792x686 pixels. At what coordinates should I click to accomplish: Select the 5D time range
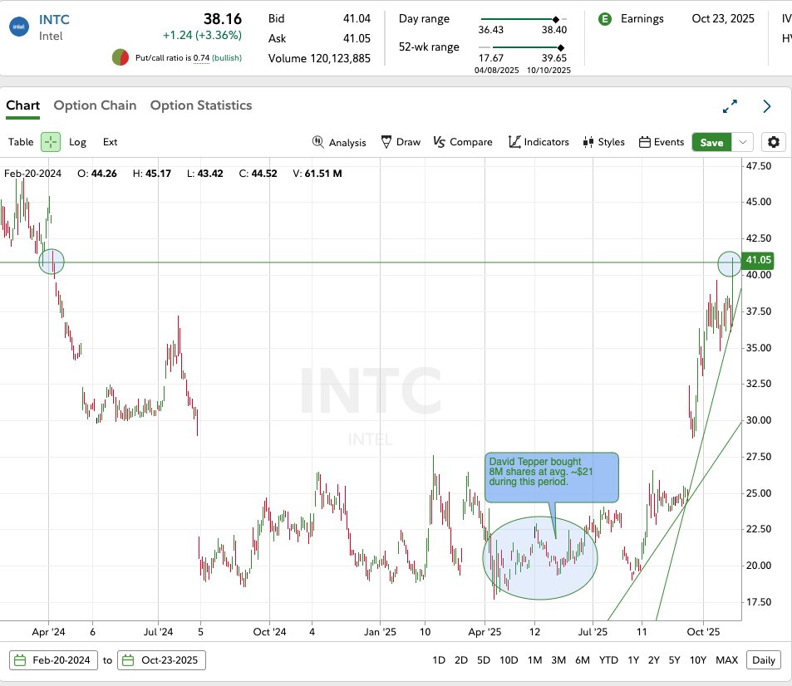[x=484, y=660]
